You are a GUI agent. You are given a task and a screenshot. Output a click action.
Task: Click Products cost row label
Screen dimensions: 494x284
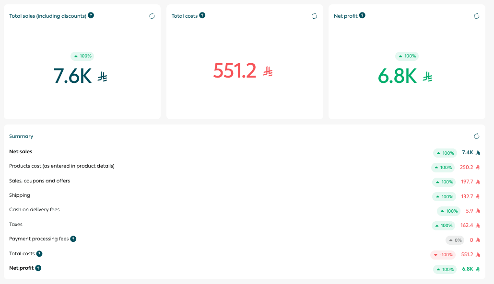[61, 166]
